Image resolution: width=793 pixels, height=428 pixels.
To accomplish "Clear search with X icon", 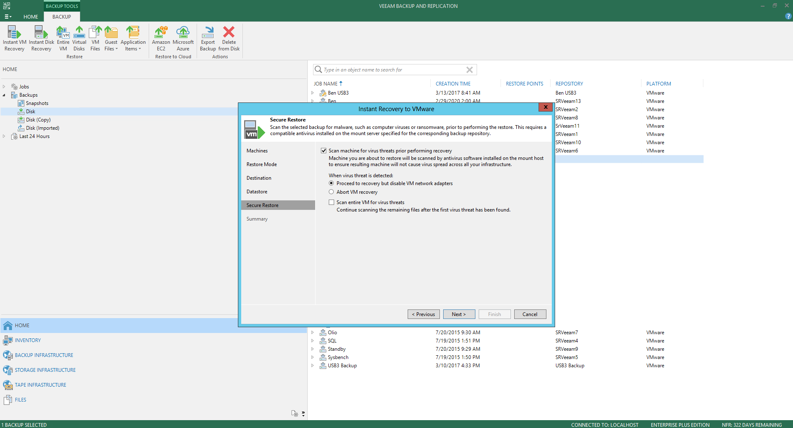I will (x=470, y=70).
